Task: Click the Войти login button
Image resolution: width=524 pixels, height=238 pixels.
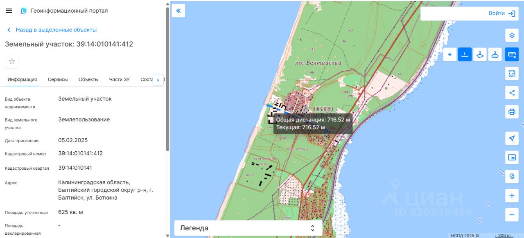Action: 501,13
